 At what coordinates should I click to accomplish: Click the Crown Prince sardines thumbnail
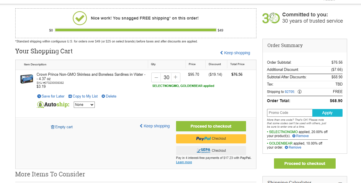pos(27,79)
